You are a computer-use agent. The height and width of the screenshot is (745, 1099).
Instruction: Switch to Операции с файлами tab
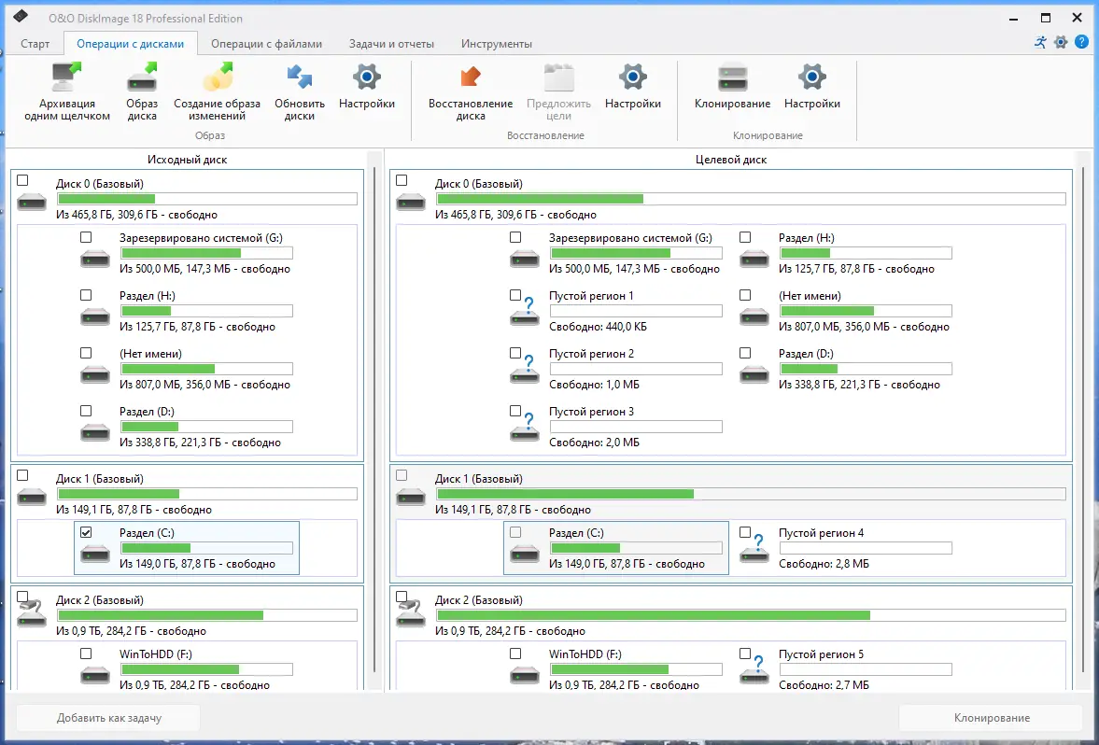[266, 44]
